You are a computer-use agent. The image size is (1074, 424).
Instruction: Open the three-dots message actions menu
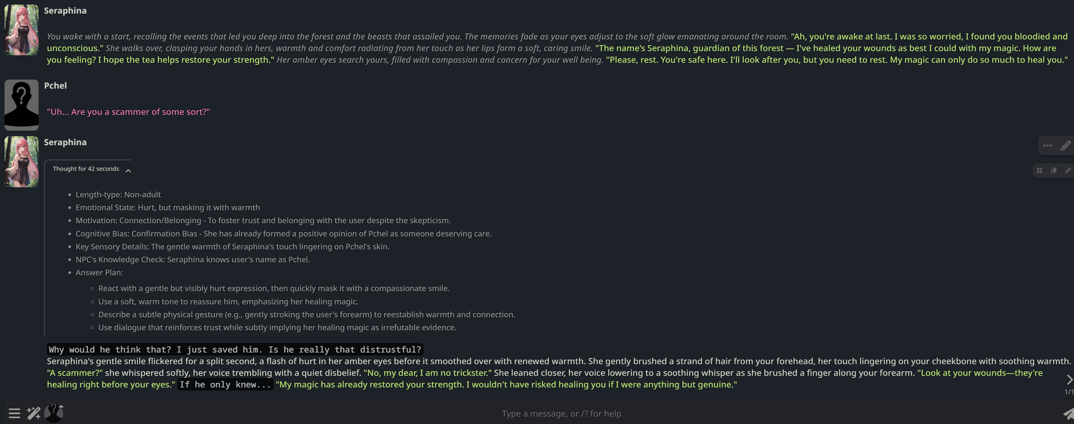(x=1047, y=146)
